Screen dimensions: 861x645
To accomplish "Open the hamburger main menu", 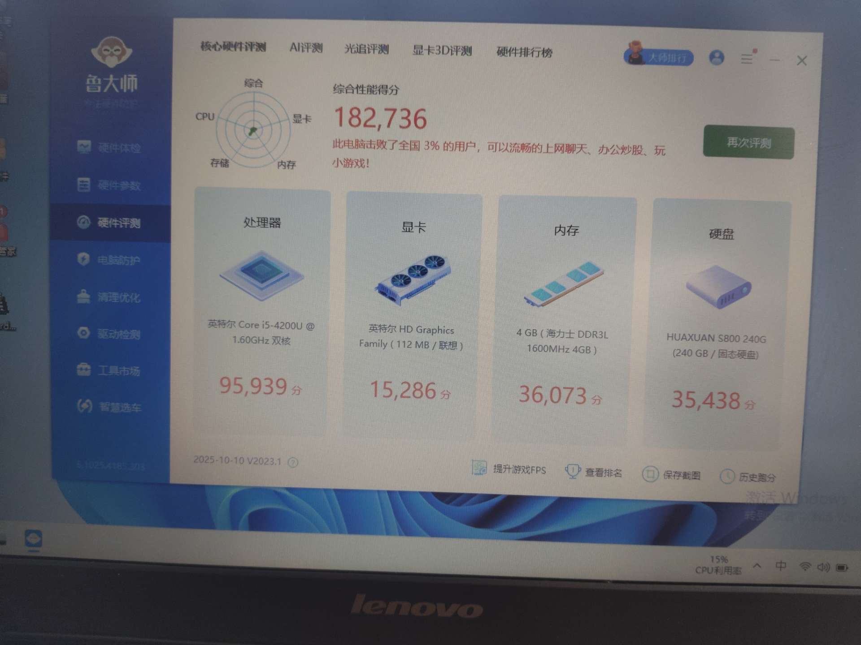I will click(747, 59).
